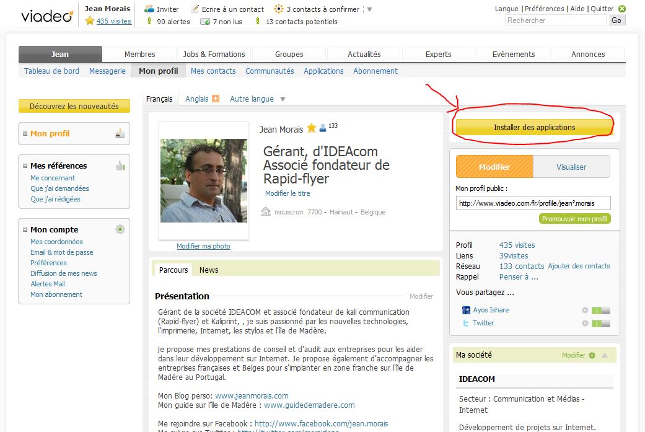
Task: Click the Inviter people icon
Action: [x=149, y=9]
